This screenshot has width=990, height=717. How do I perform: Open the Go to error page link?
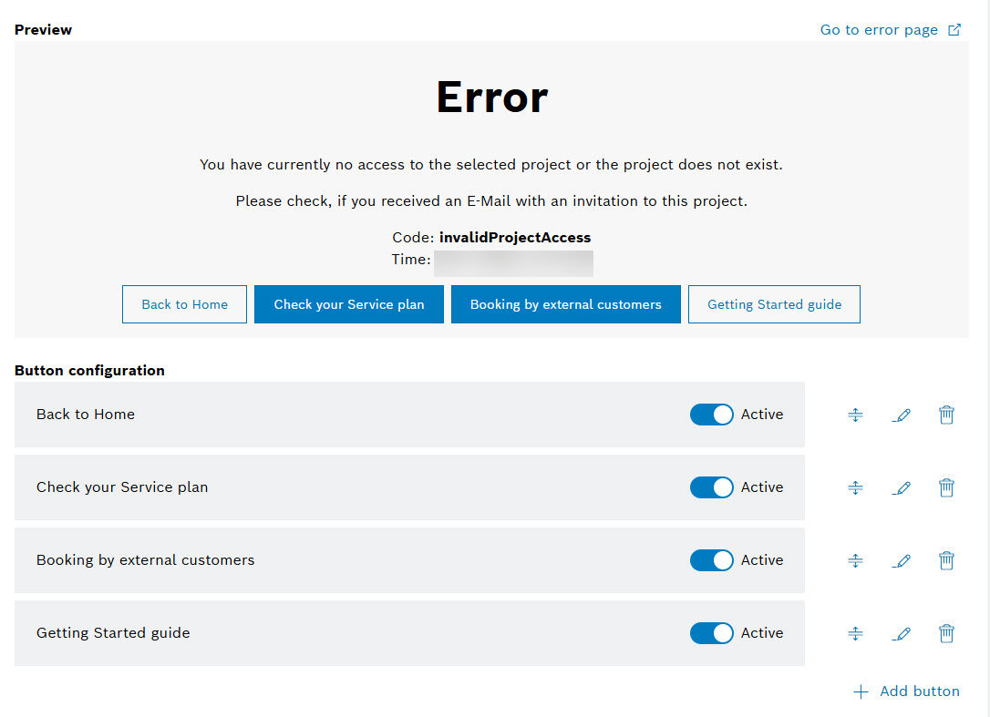coord(889,30)
